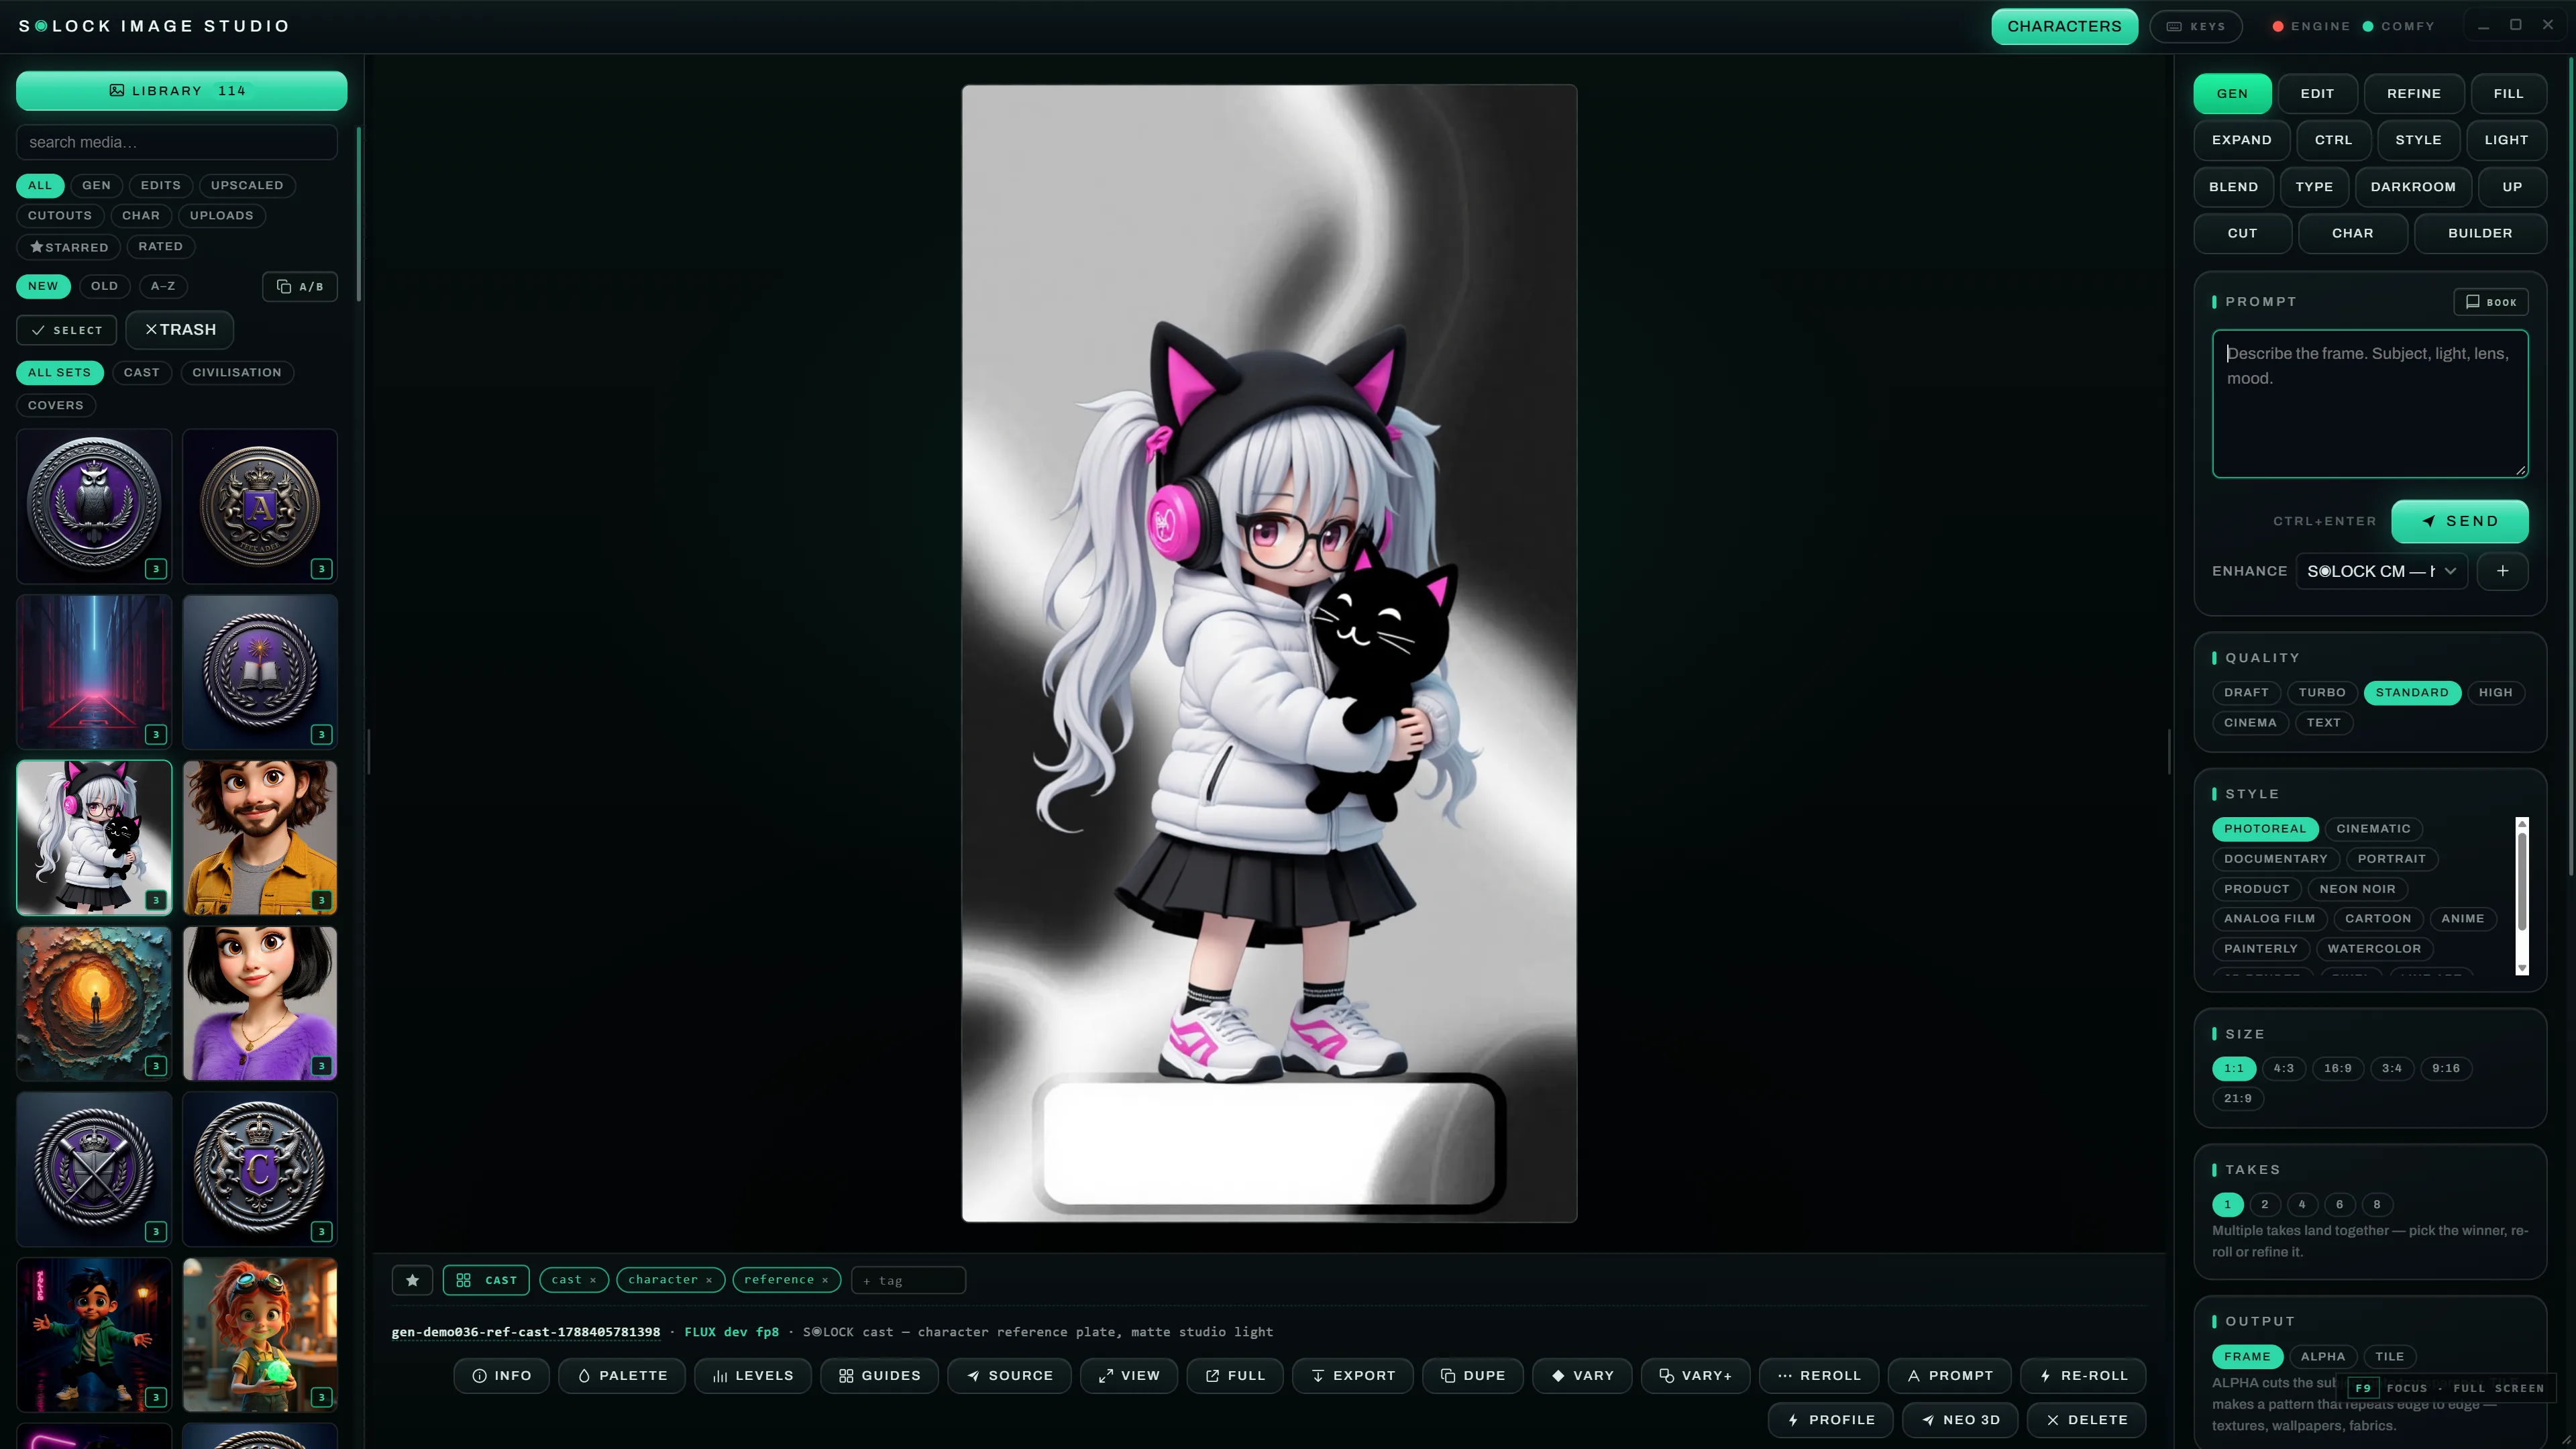Screen dimensions: 2576x1449
Task: Sort library by OLD
Action: pyautogui.click(x=104, y=287)
